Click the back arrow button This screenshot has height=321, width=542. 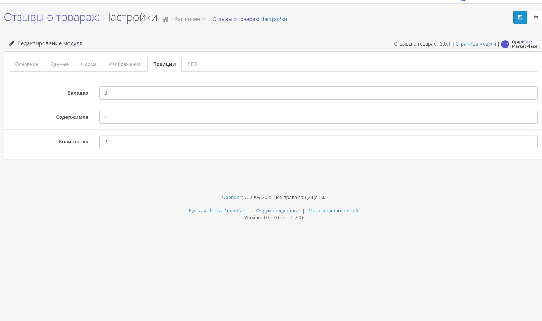coord(536,18)
